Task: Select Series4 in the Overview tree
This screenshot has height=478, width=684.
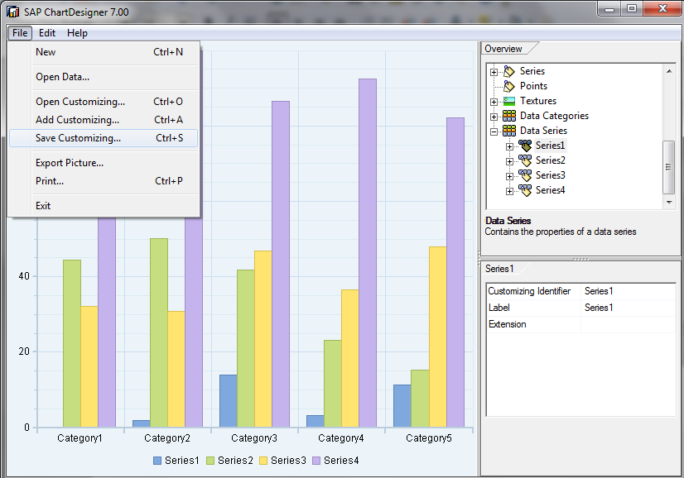Action: [551, 190]
